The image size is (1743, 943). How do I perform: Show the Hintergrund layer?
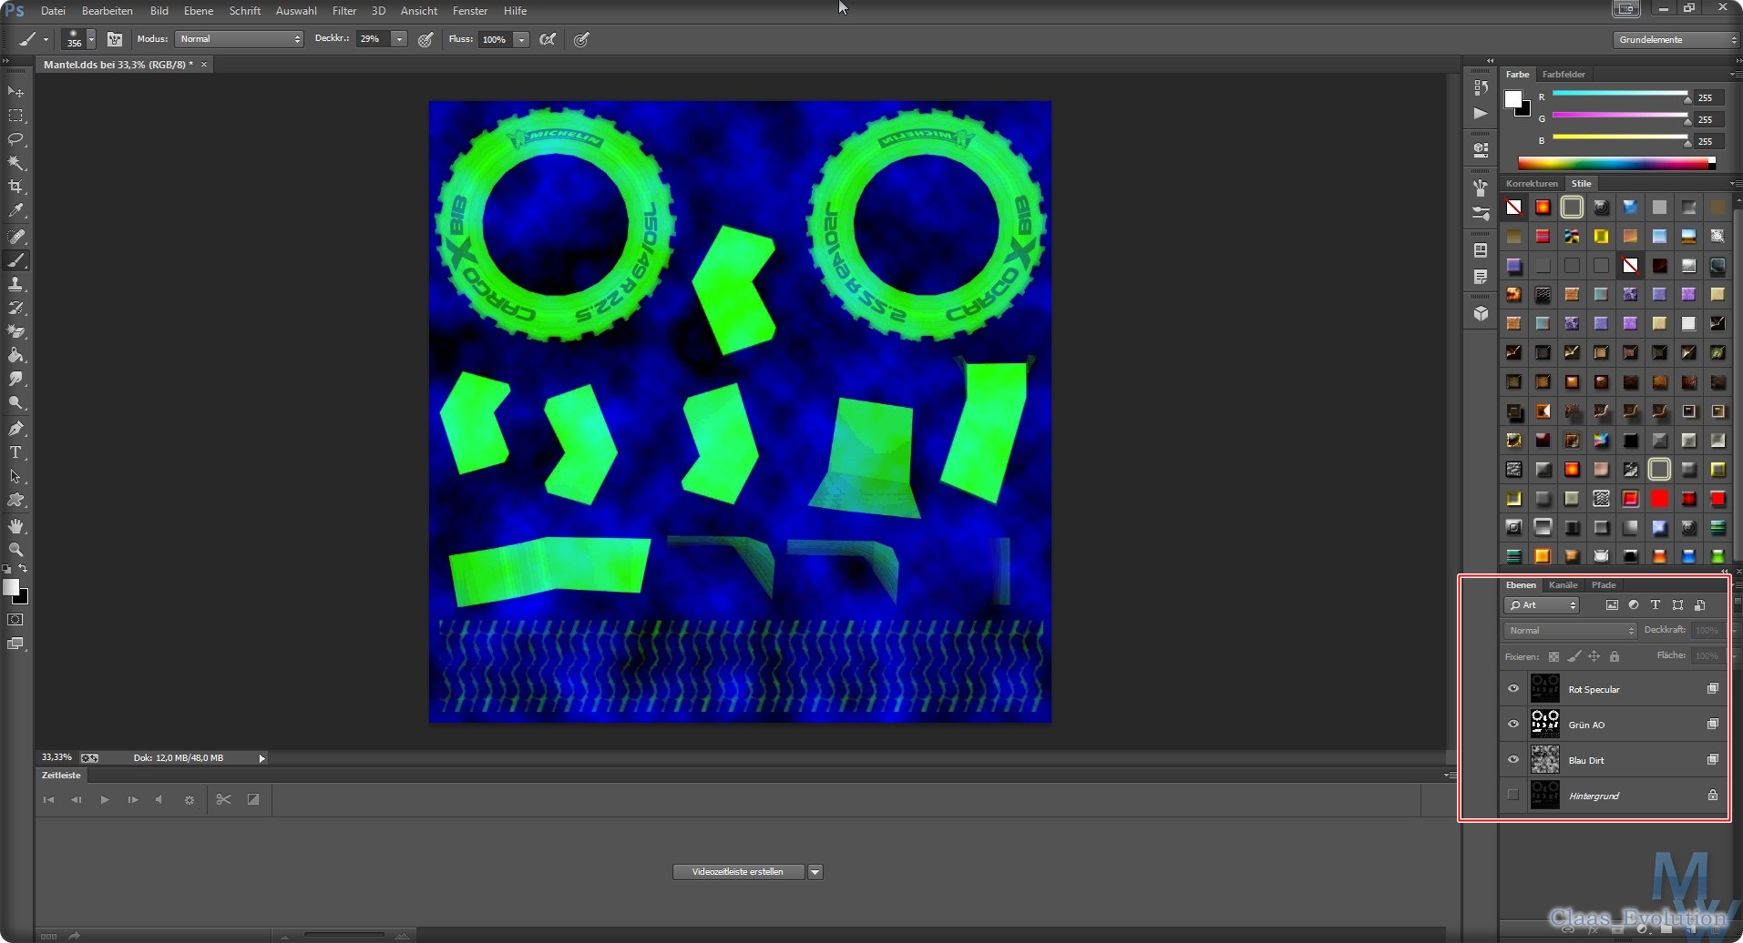click(1513, 795)
